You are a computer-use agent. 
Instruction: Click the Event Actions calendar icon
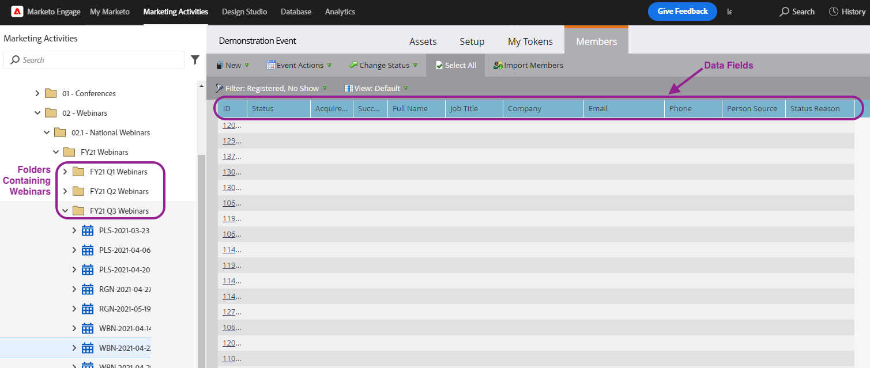[x=271, y=65]
